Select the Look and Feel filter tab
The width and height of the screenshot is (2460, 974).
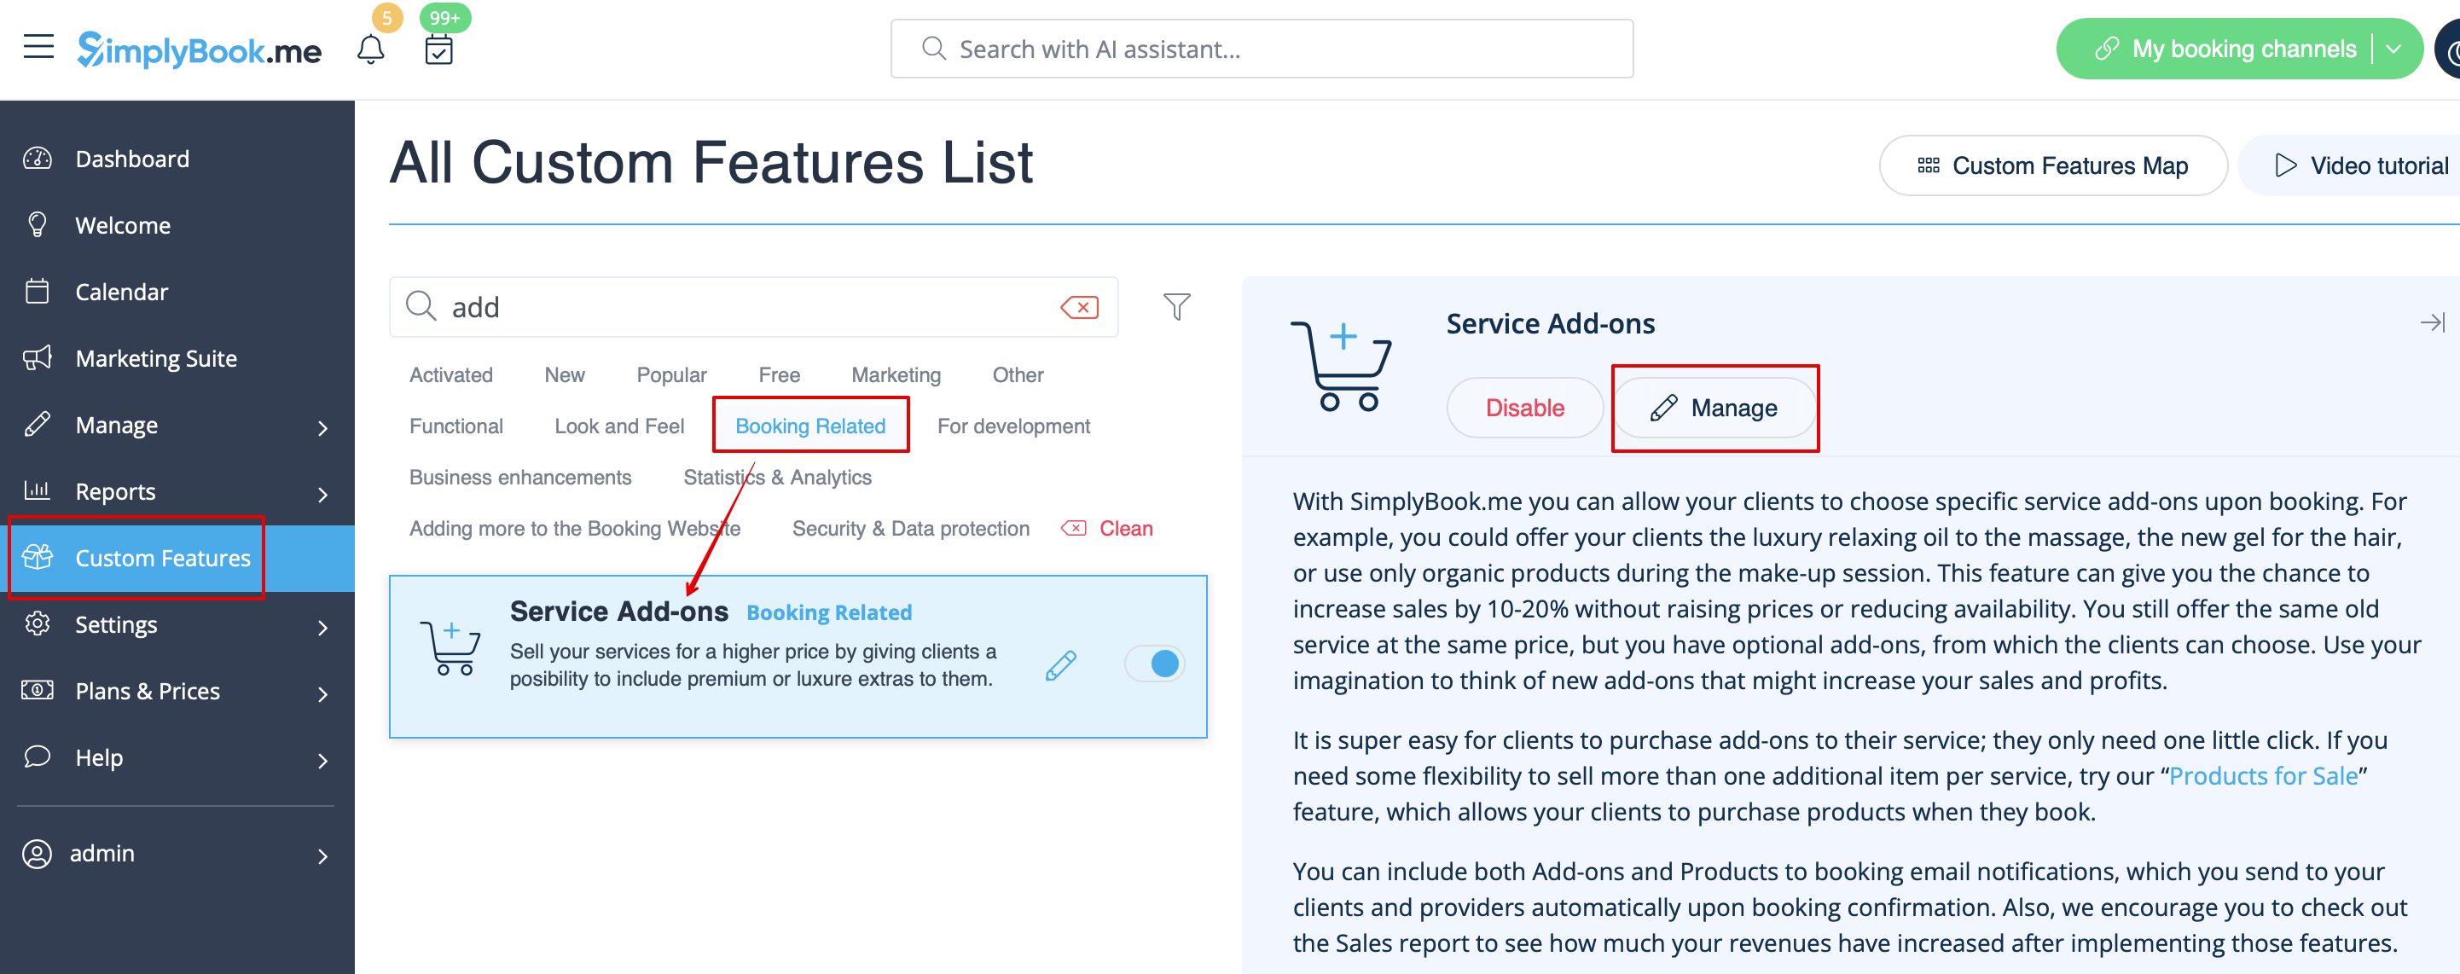point(618,426)
